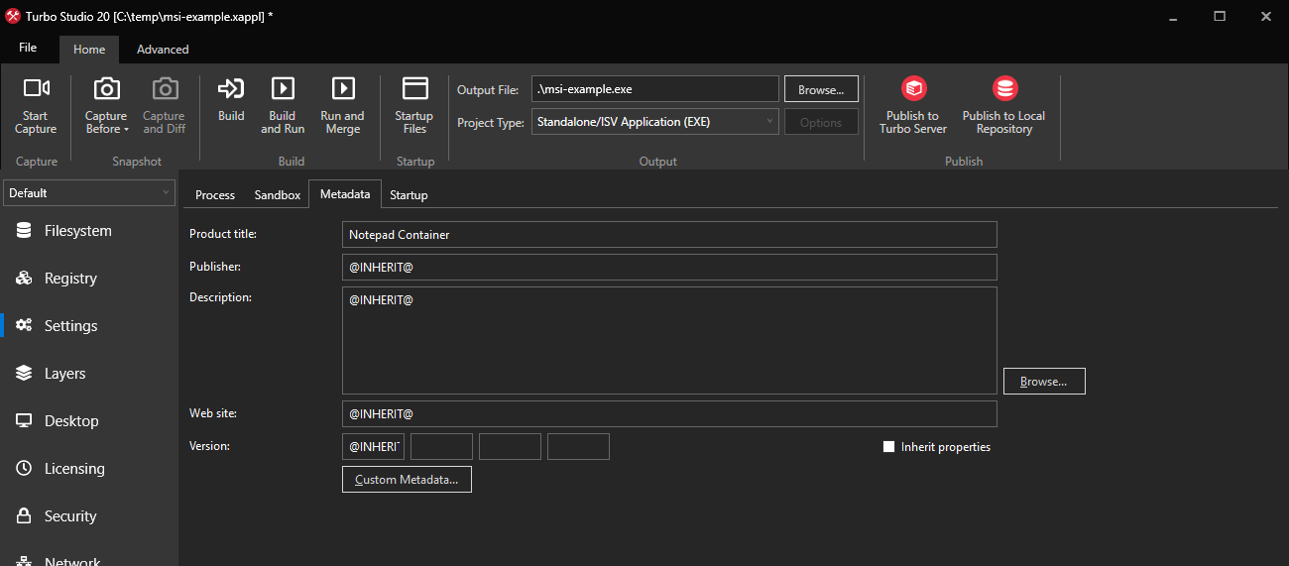Click the Publish to Turbo Server icon
1289x566 pixels.
(912, 90)
